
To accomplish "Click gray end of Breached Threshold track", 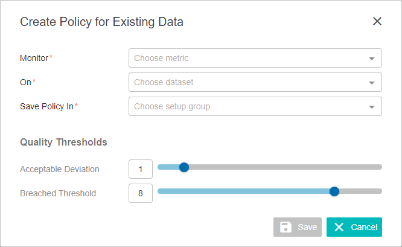I will pyautogui.click(x=360, y=191).
